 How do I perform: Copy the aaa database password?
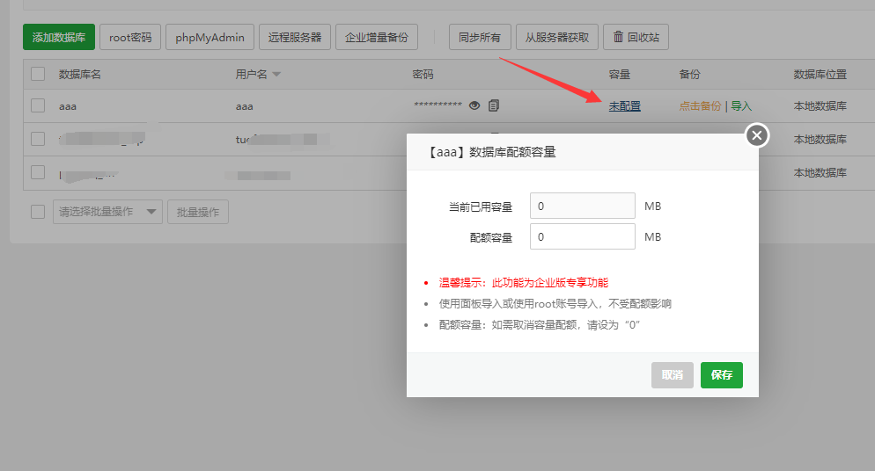click(494, 105)
